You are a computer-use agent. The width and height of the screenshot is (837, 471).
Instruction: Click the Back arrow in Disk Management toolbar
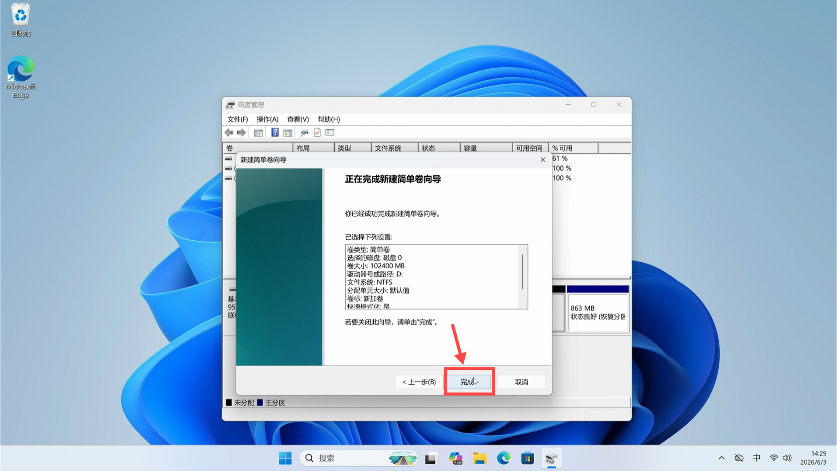(229, 133)
